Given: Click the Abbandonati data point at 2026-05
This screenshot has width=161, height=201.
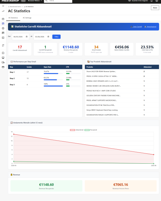Looking at the screenshot, I should coord(14,134).
